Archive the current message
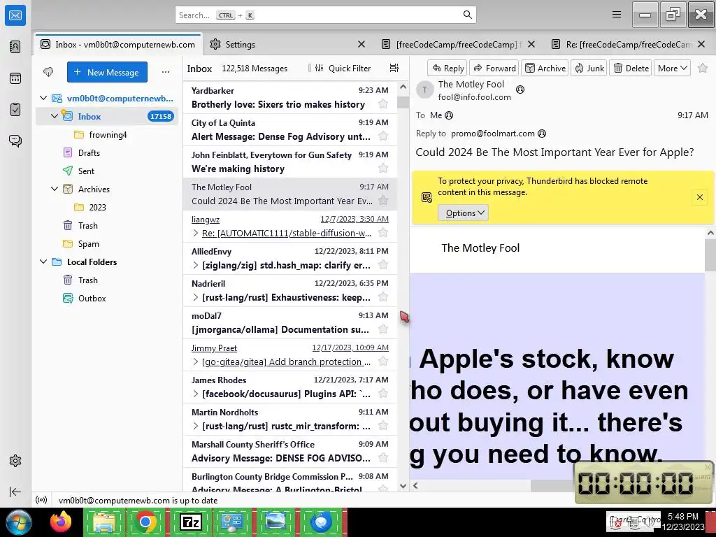 545,68
